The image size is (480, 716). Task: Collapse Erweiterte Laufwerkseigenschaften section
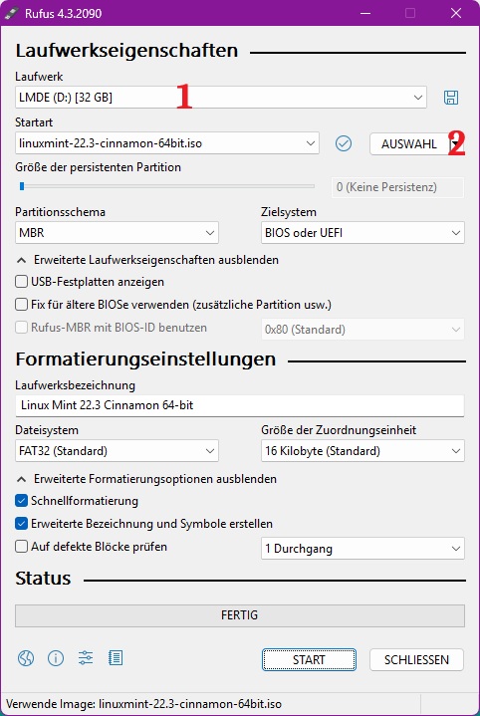(147, 260)
